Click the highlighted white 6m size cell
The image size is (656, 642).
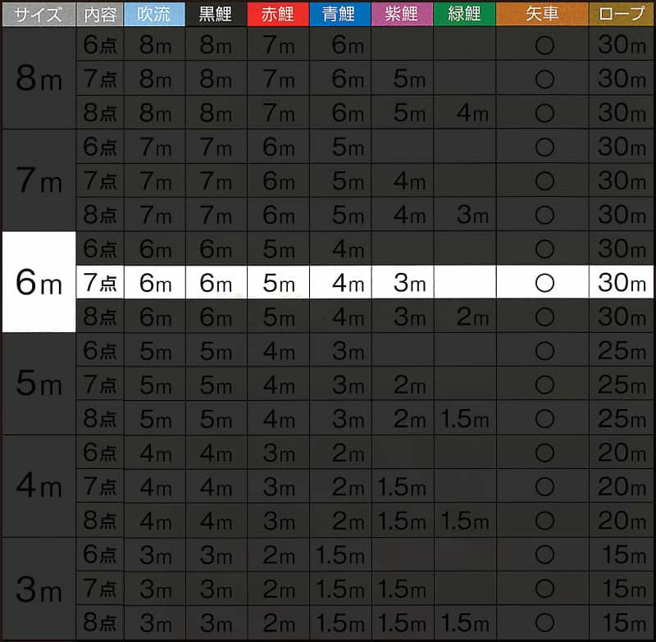(38, 283)
